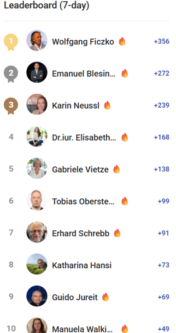The image size is (176, 333).
Task: Click the +356 points score
Action: [162, 41]
